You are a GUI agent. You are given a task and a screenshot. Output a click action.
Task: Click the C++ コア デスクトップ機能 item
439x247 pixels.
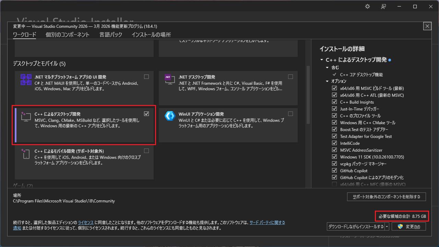[361, 74]
